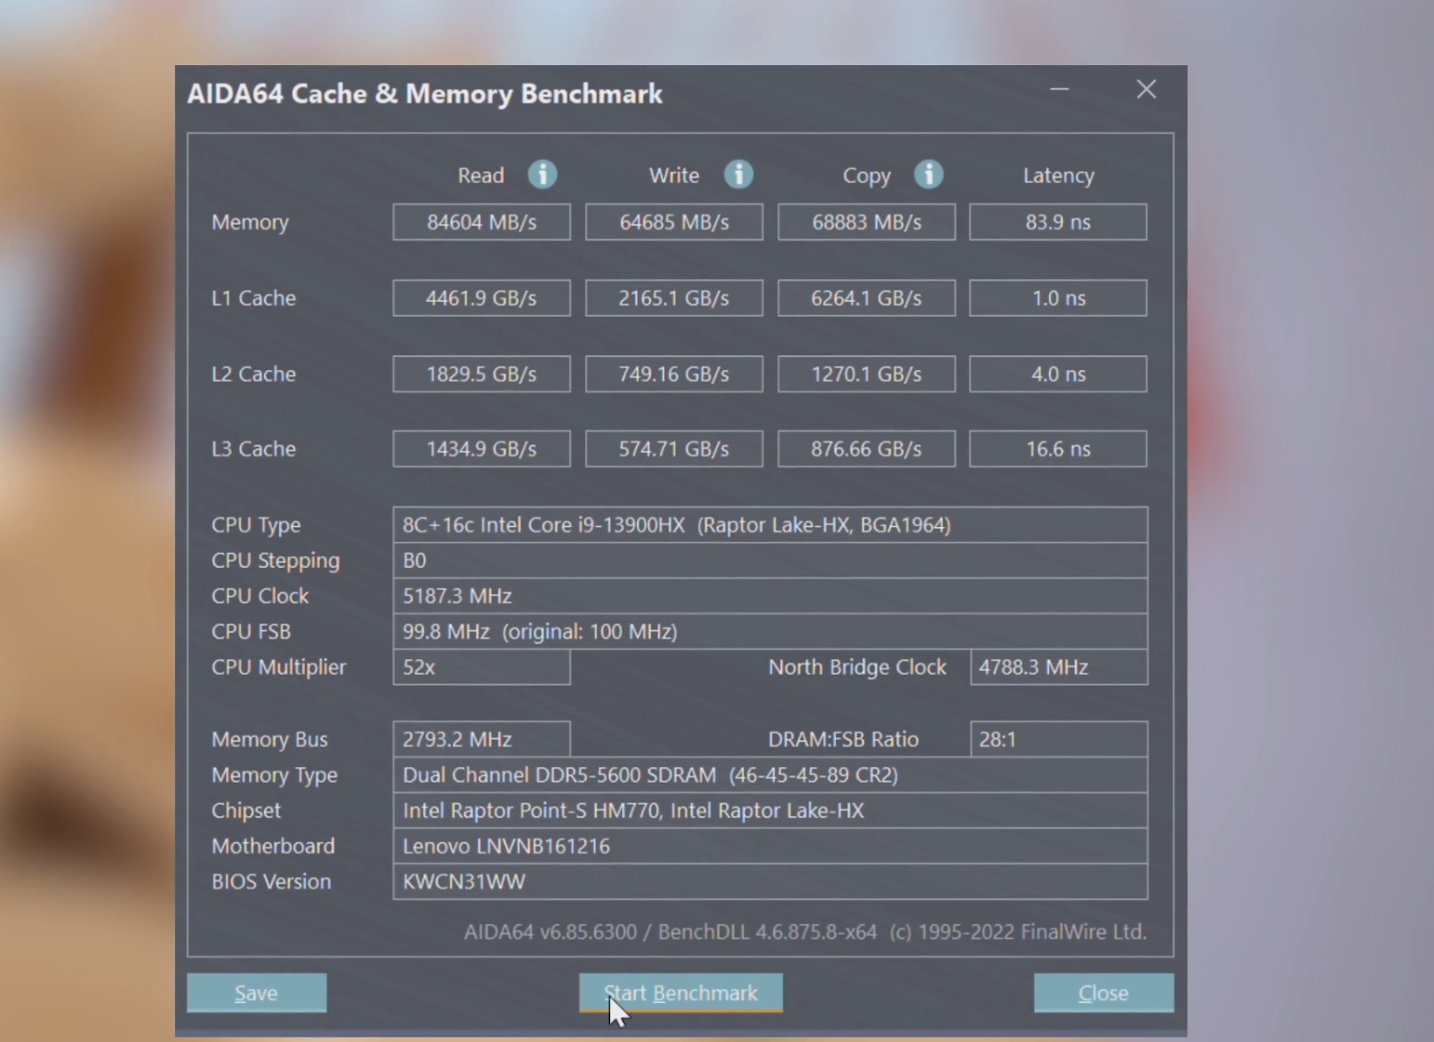The height and width of the screenshot is (1042, 1434).
Task: Close the AIDA64 window via X
Action: [x=1146, y=89]
